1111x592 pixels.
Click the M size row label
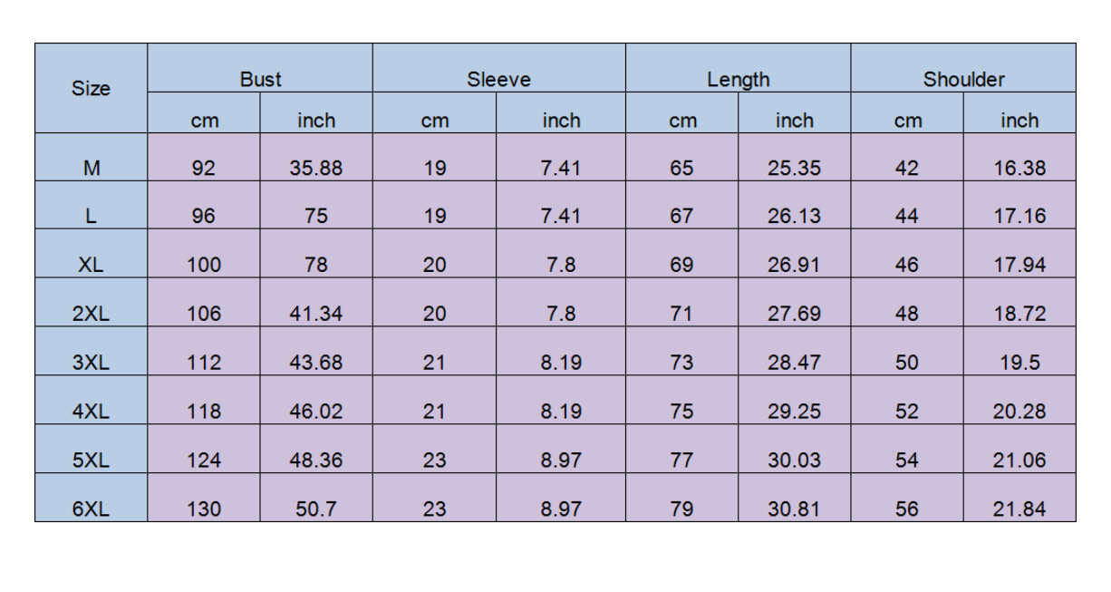point(91,168)
